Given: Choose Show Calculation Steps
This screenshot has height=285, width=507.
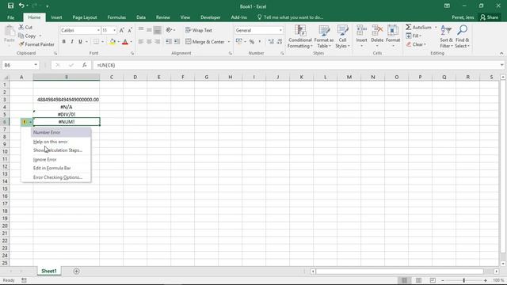Looking at the screenshot, I should point(58,150).
